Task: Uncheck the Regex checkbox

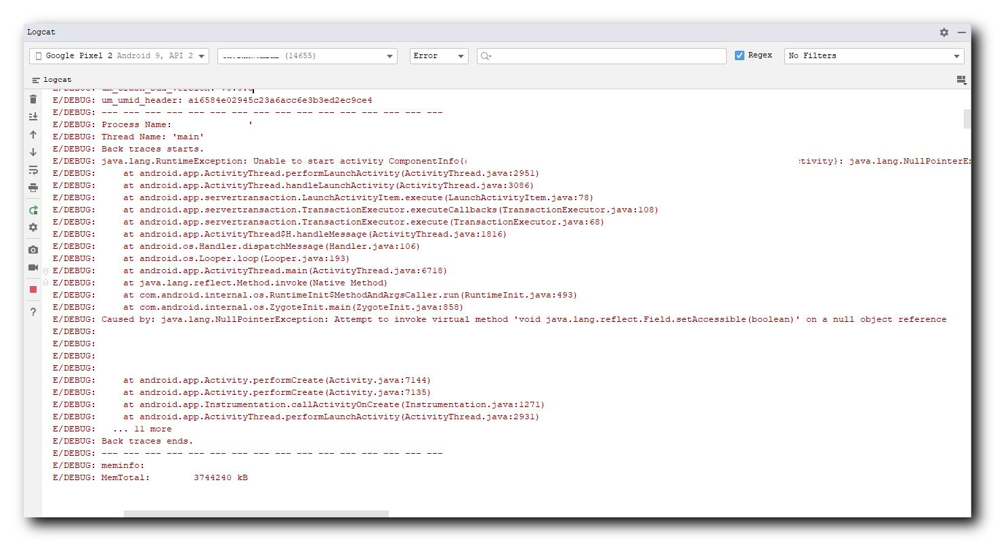Action: click(x=740, y=55)
